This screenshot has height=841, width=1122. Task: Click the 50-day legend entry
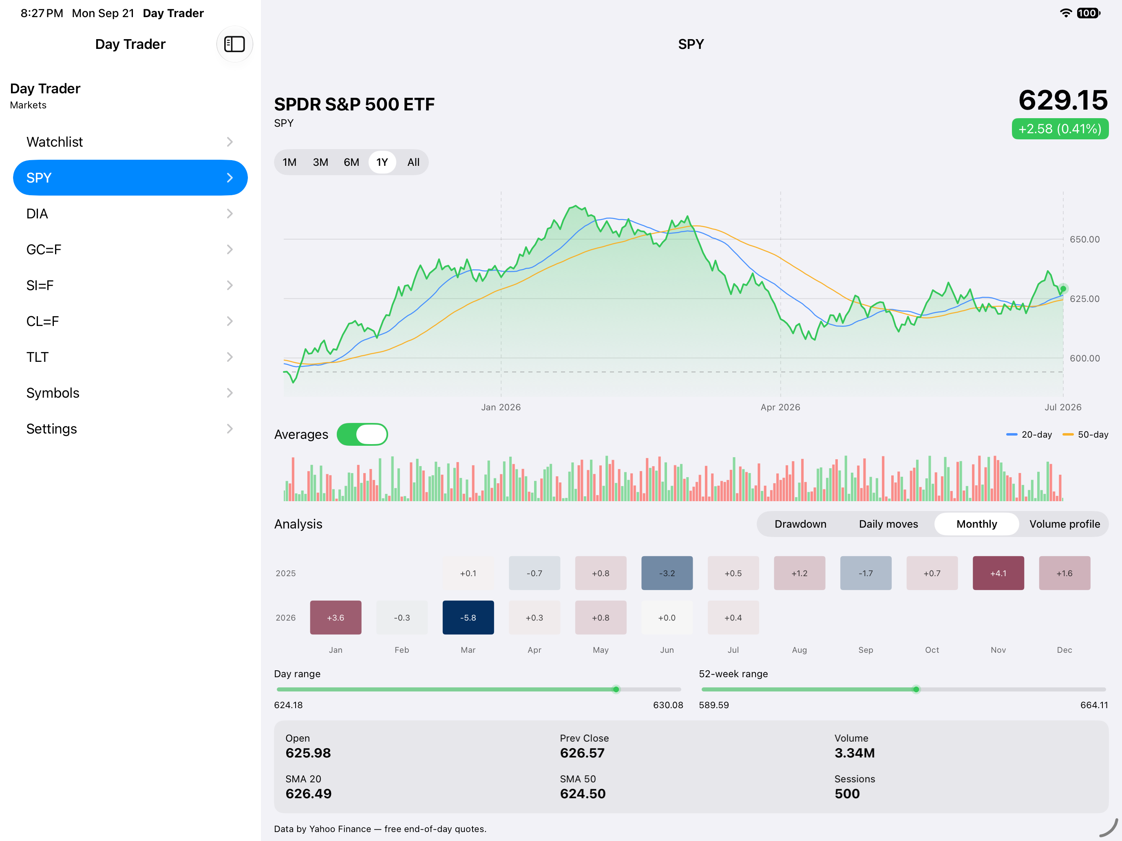1085,434
